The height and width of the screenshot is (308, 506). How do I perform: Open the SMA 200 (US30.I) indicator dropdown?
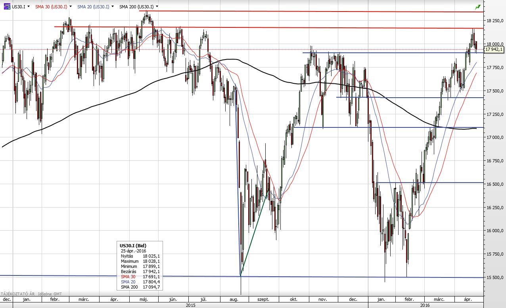tap(157, 7)
